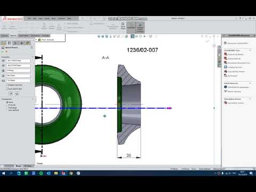Open Custom Properties task pane tab
The width and height of the screenshot is (256, 192).
click(x=219, y=66)
